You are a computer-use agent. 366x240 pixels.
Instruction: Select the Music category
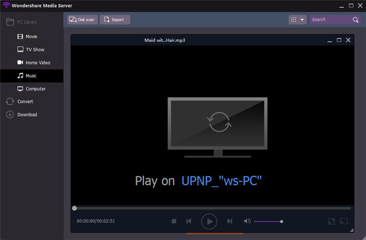(x=32, y=76)
